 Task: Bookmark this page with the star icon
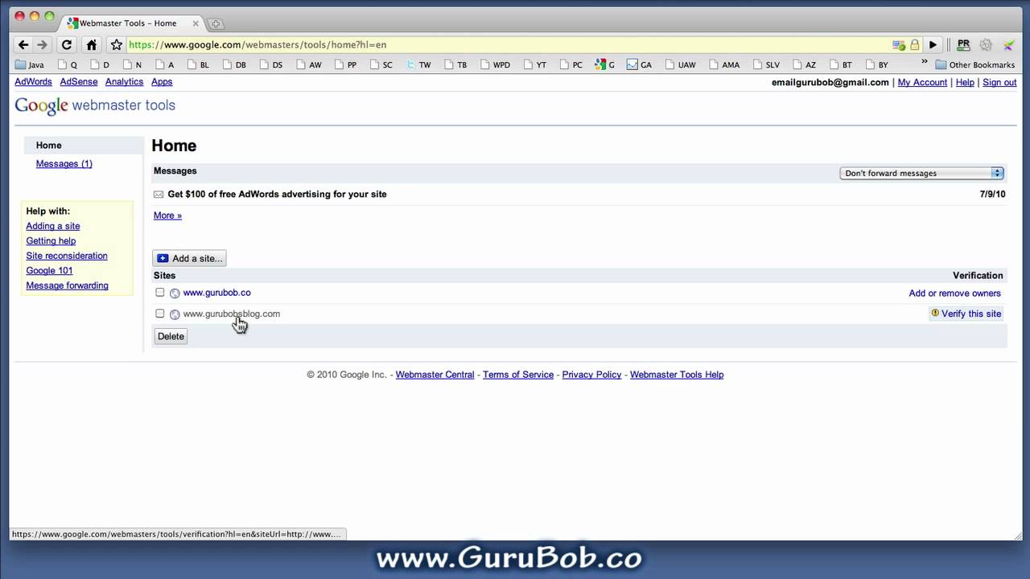(x=116, y=45)
